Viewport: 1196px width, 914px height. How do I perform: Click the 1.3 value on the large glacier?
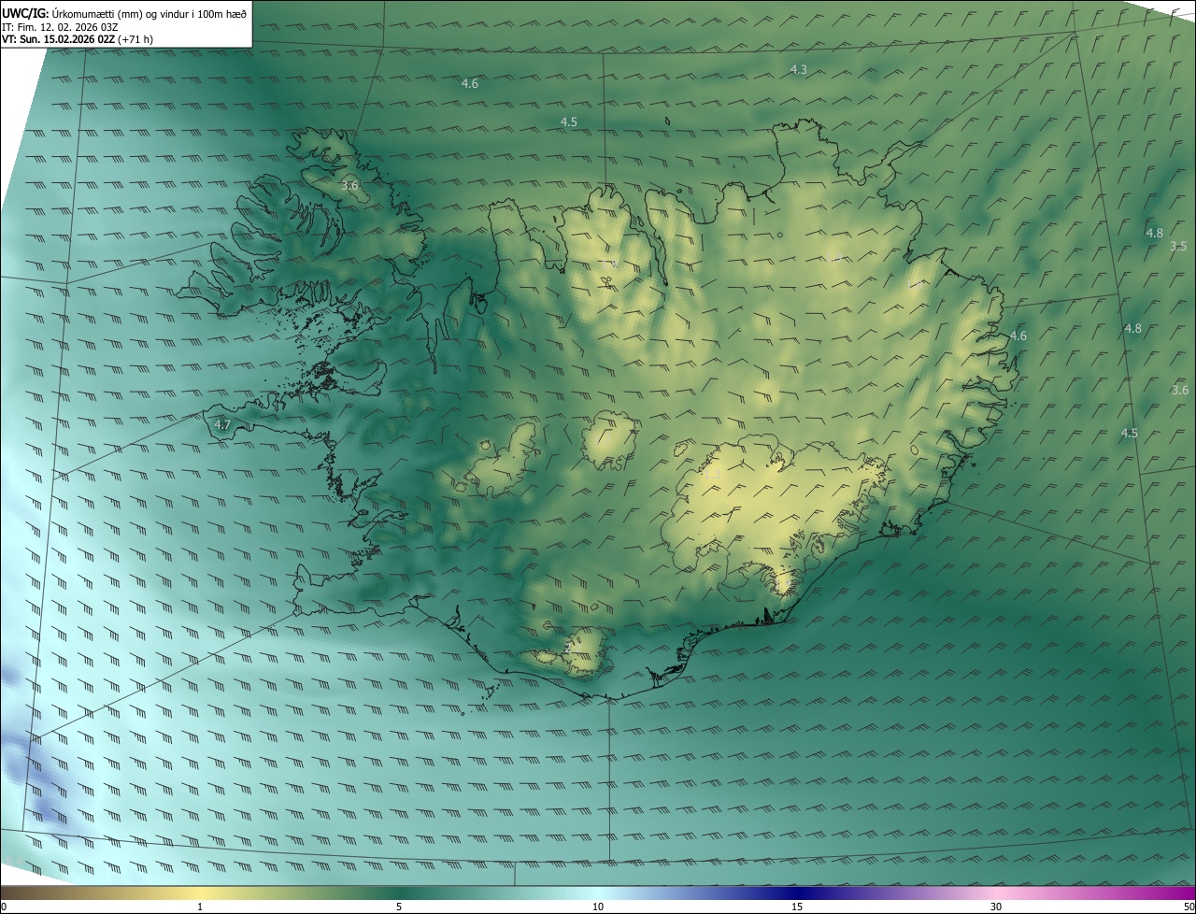tap(713, 475)
